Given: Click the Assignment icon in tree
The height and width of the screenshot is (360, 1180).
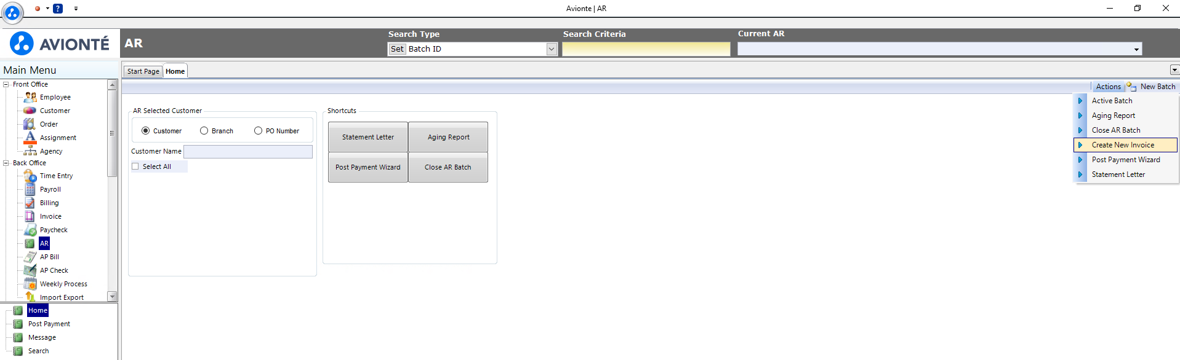Looking at the screenshot, I should click(x=30, y=138).
